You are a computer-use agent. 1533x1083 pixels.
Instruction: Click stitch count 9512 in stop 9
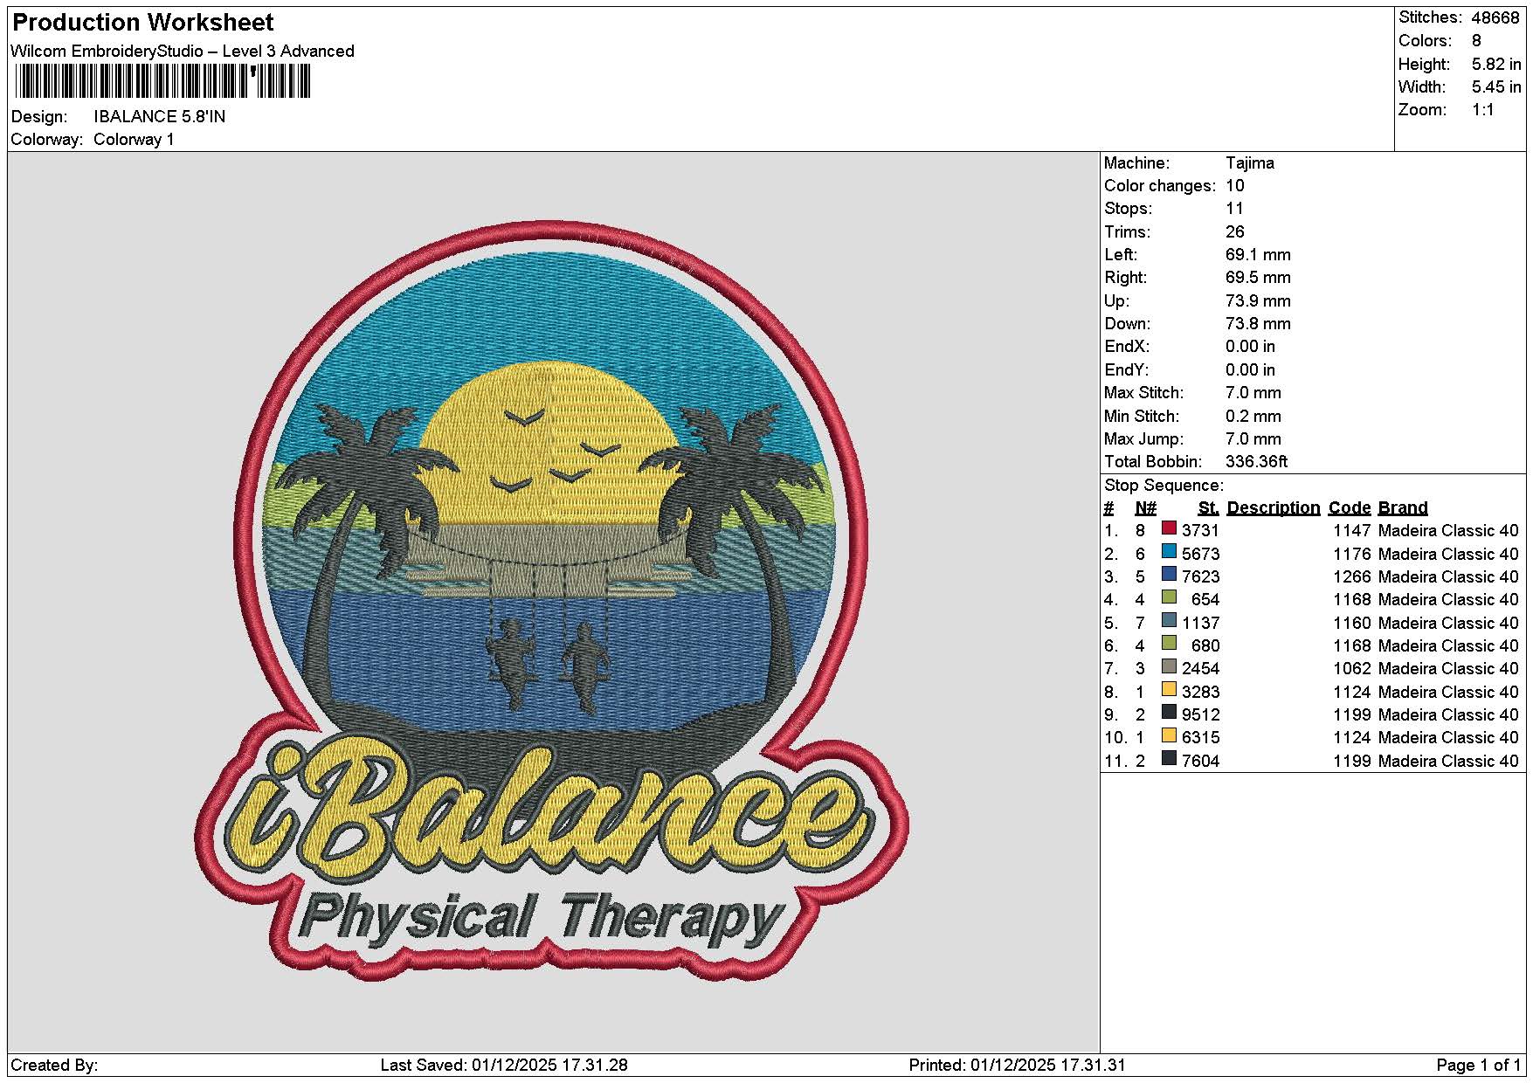(1200, 715)
